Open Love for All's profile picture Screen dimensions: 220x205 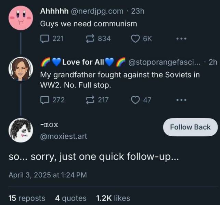20,69
